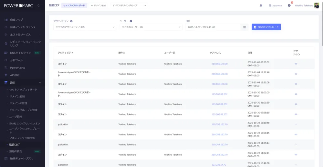Click IP address 125.103.81.202 link

pyautogui.click(x=219, y=94)
